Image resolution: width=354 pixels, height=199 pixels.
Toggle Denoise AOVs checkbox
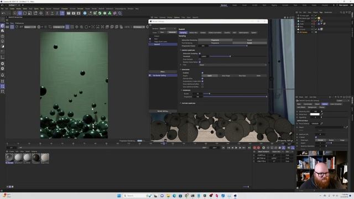click(202, 78)
